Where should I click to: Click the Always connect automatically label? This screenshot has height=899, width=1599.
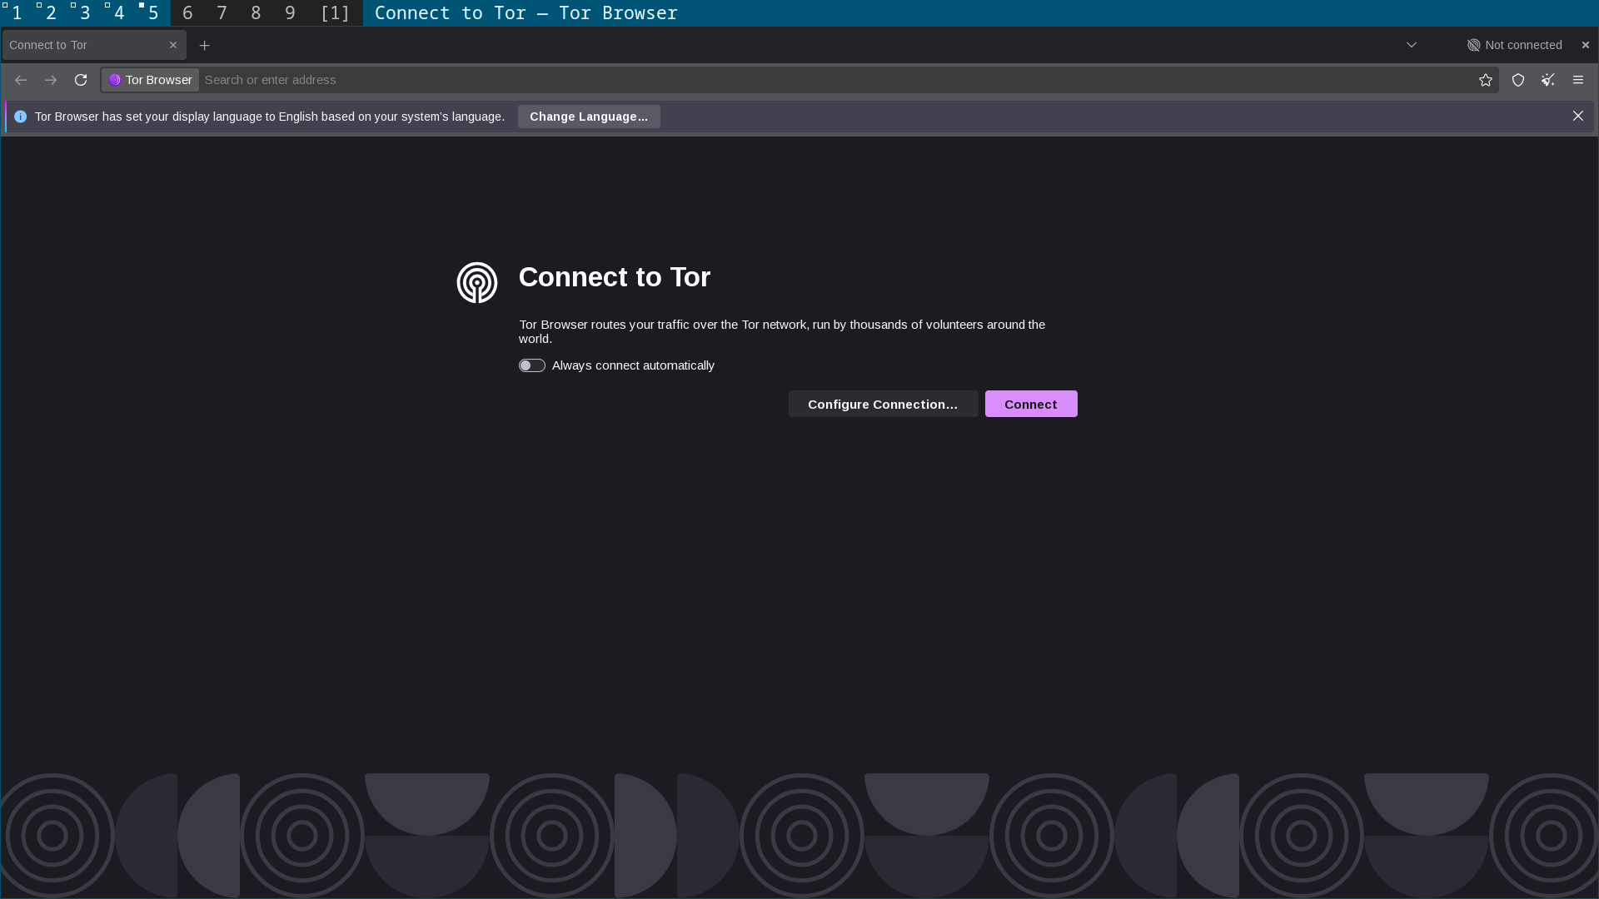pos(633,365)
